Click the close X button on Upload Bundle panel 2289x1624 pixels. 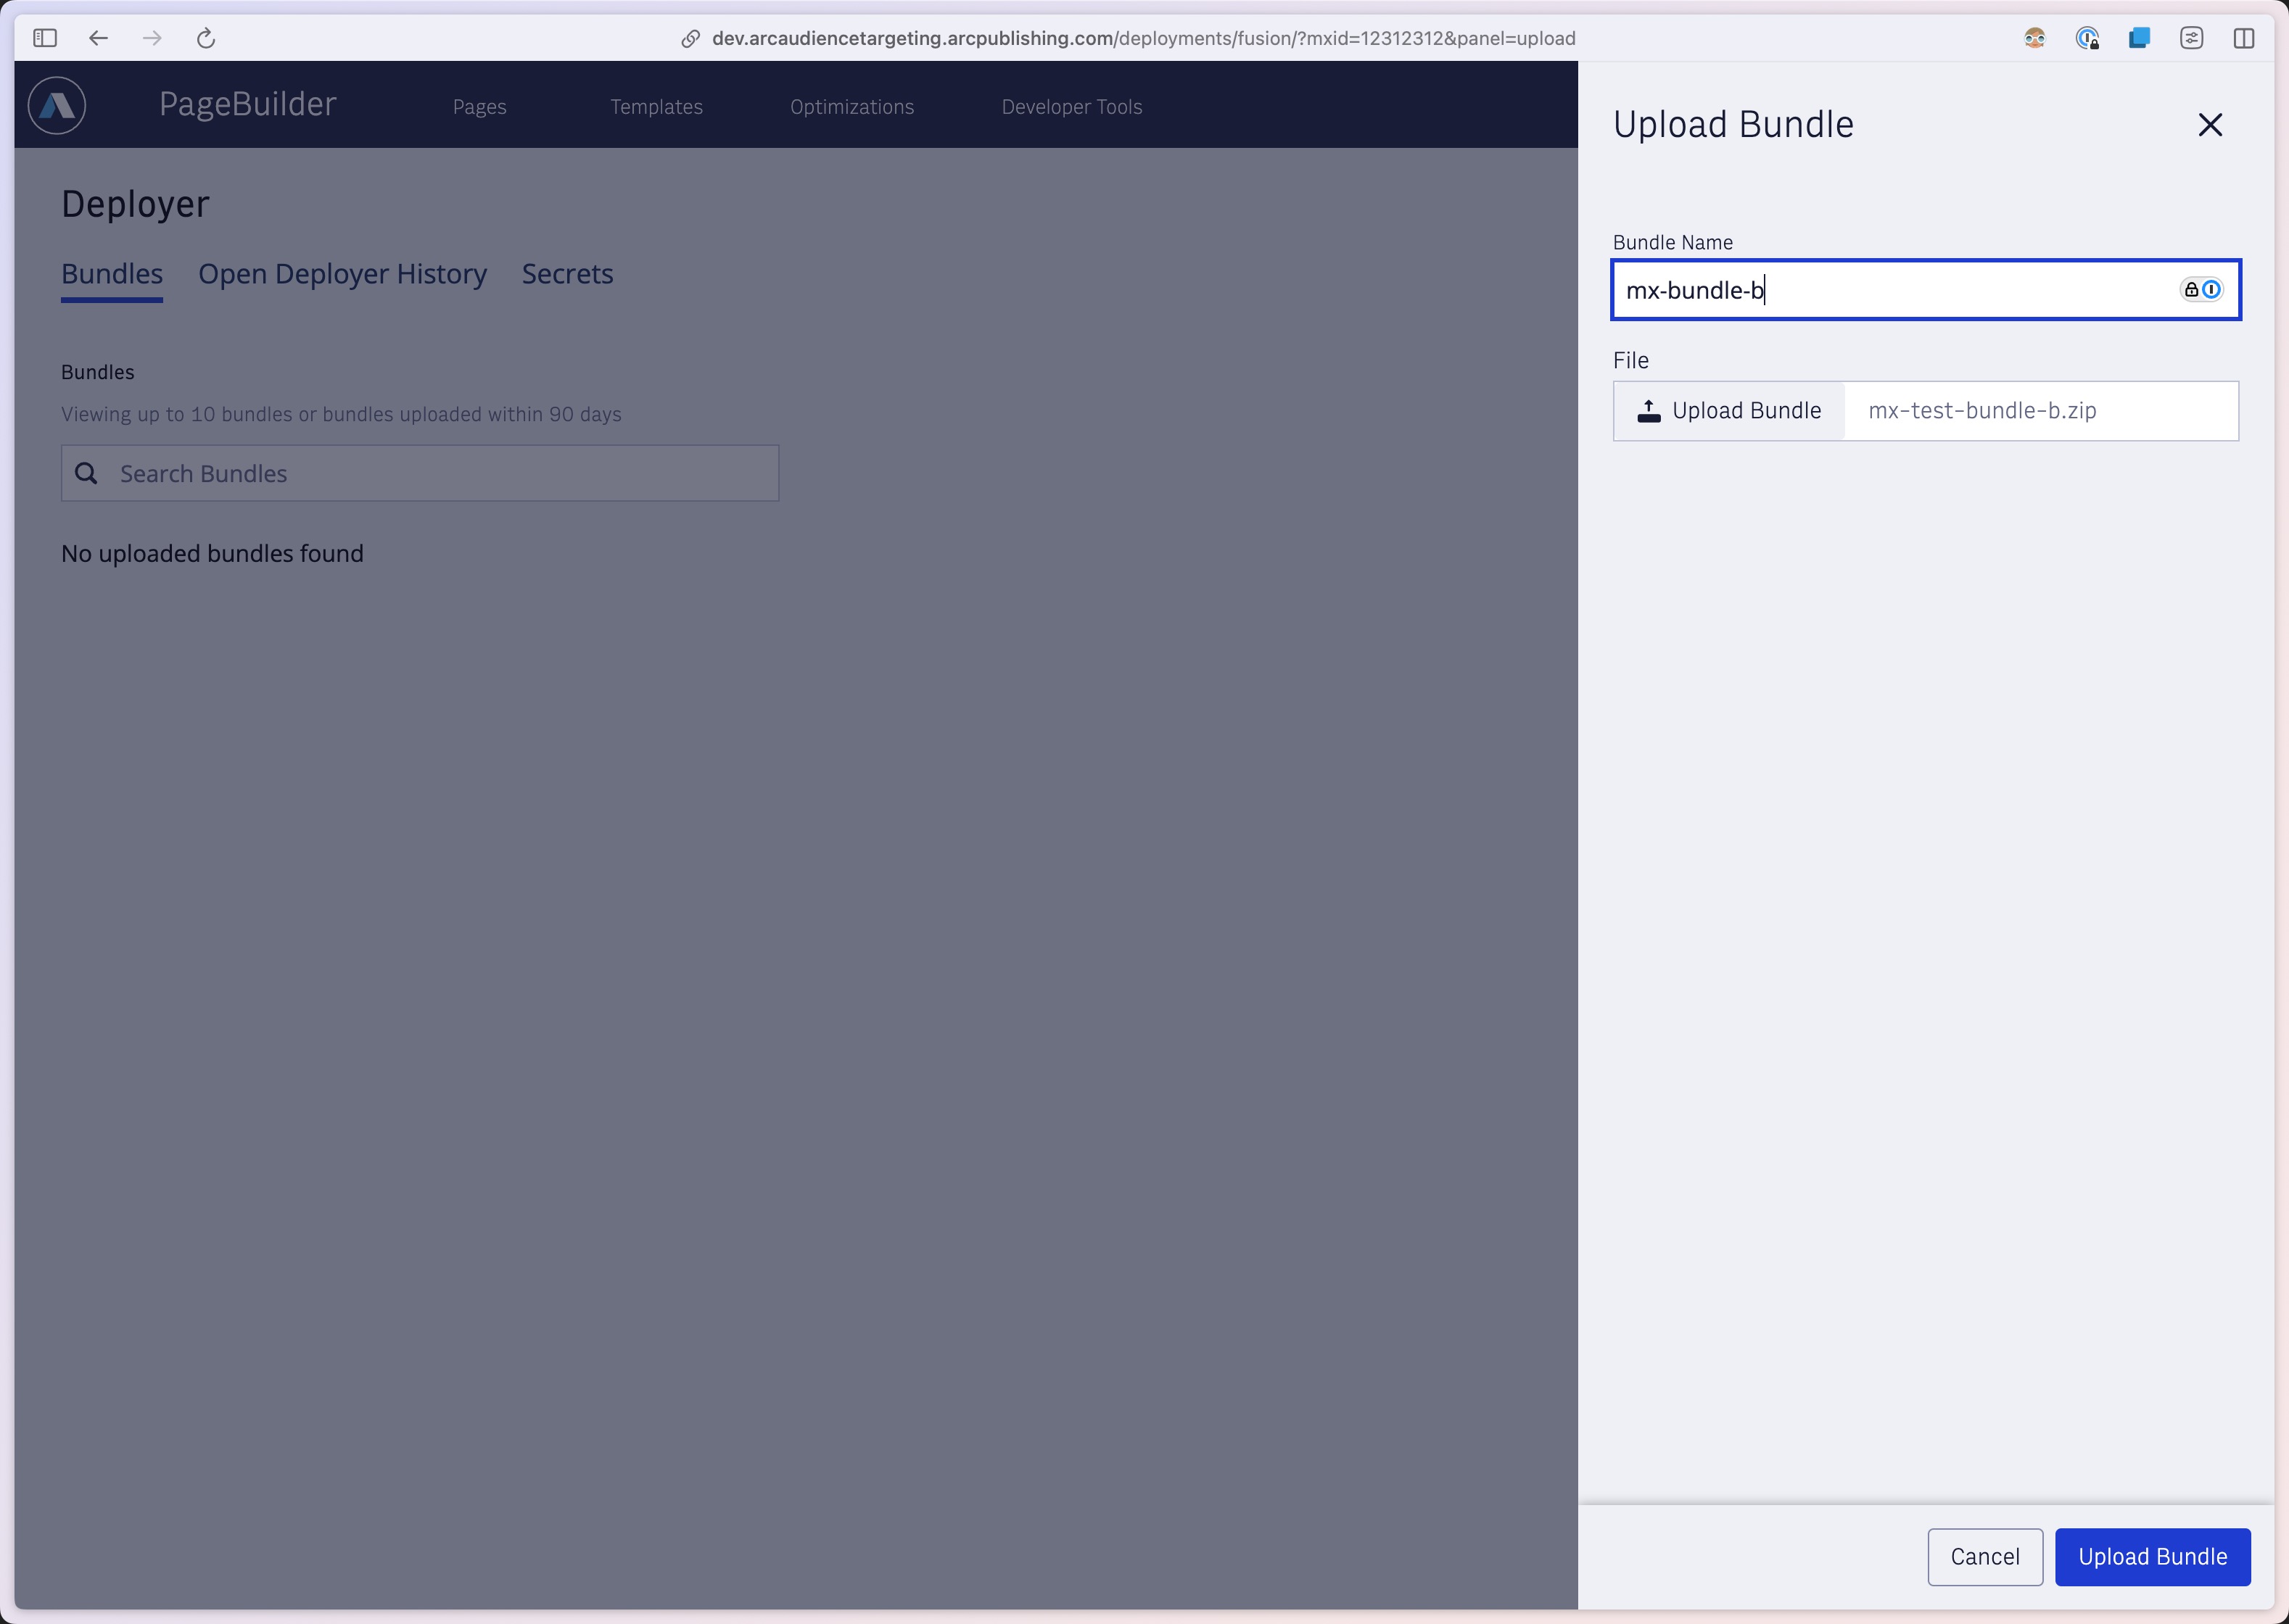2210,123
